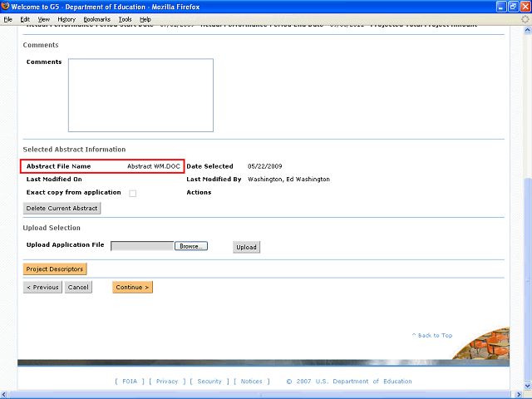The image size is (532, 399).
Task: Click the horizontal scrollbar left arrow
Action: [3, 395]
